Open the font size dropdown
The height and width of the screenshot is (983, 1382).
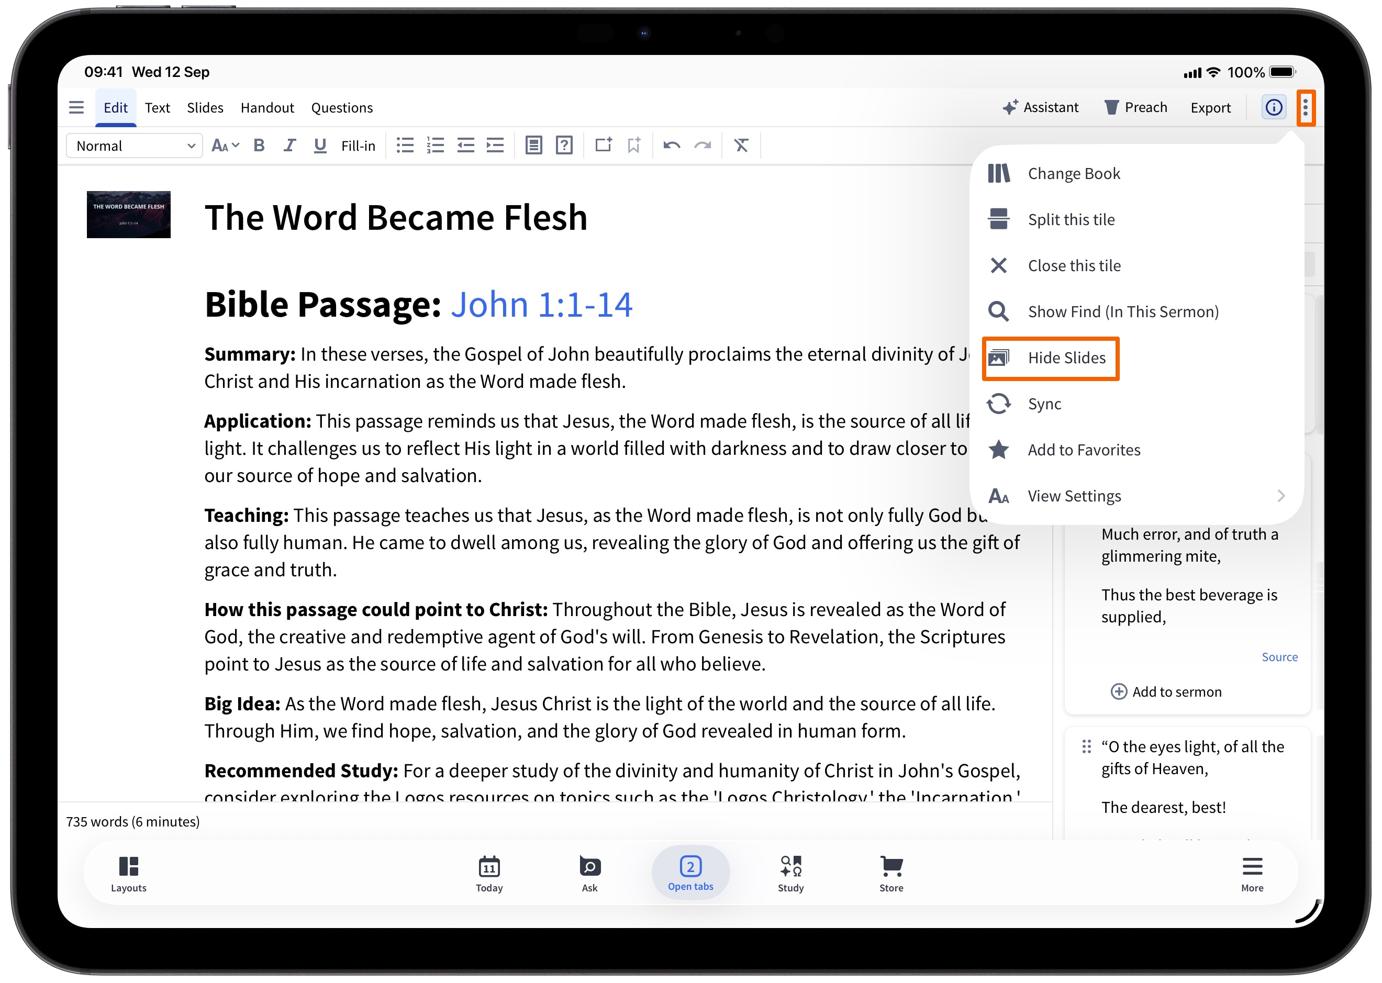pyautogui.click(x=225, y=146)
